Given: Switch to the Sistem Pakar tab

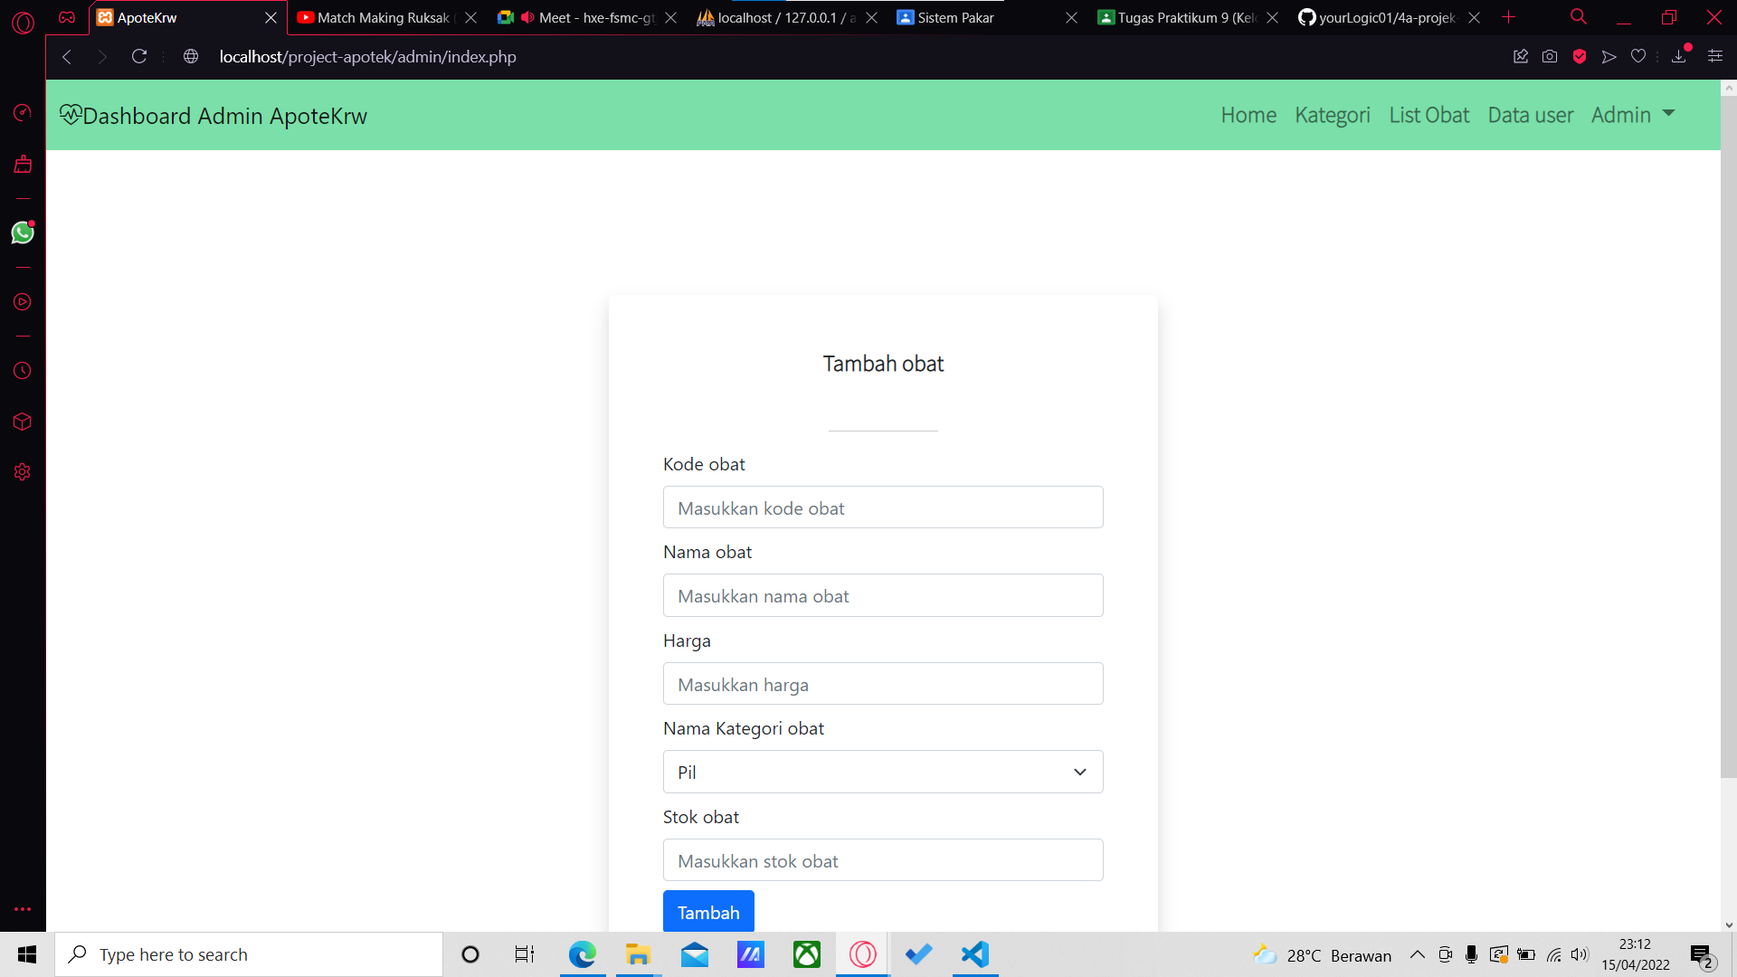Looking at the screenshot, I should click(x=956, y=17).
